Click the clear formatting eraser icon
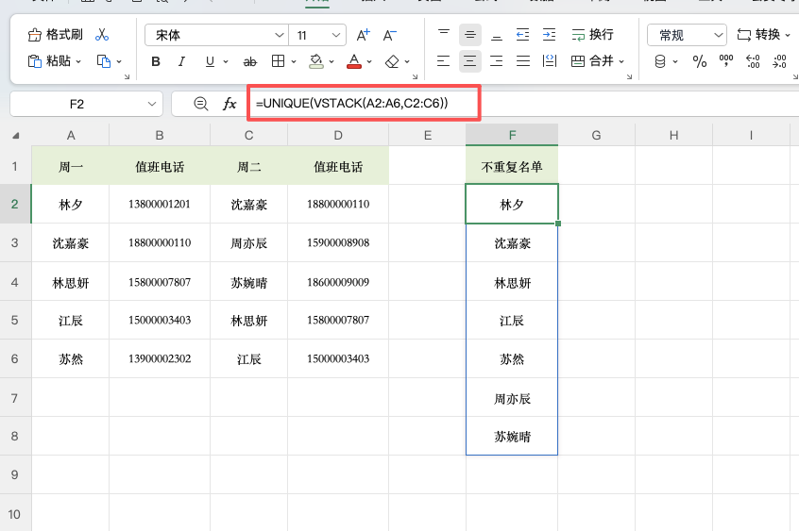The image size is (799, 531). click(392, 61)
